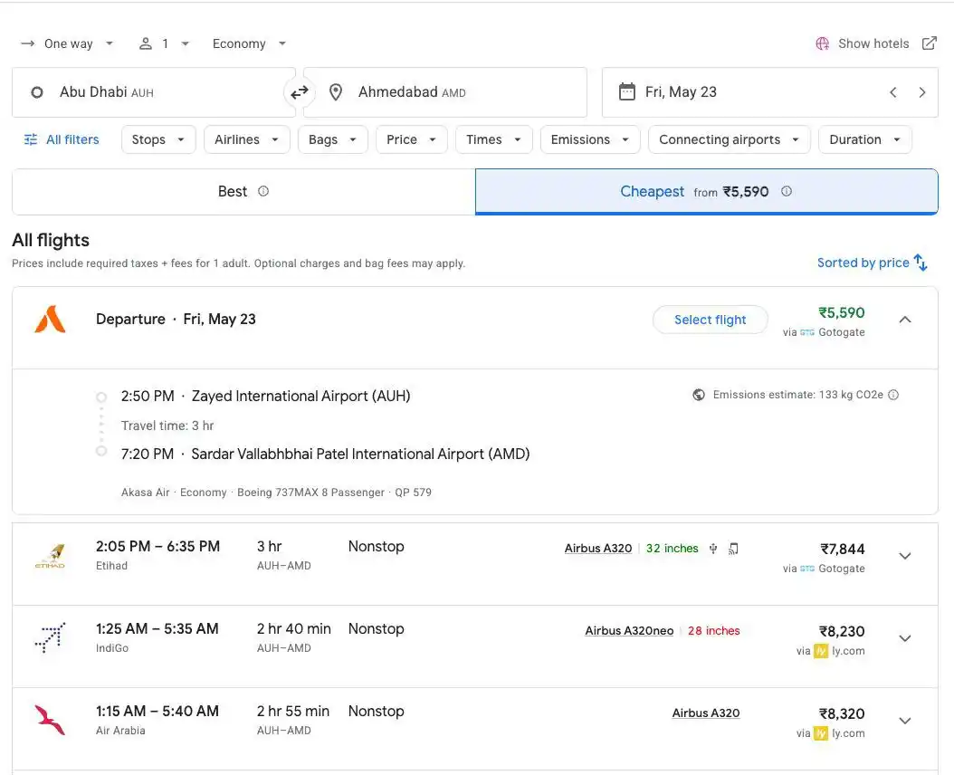Image resolution: width=954 pixels, height=775 pixels.
Task: Click passenger person icon
Action: [146, 43]
